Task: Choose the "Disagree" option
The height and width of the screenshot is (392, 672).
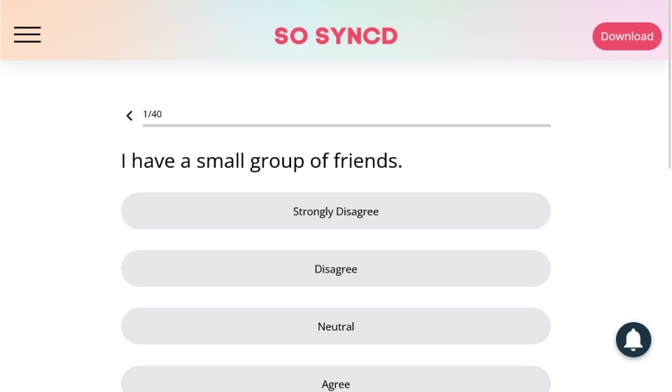Action: 336,269
